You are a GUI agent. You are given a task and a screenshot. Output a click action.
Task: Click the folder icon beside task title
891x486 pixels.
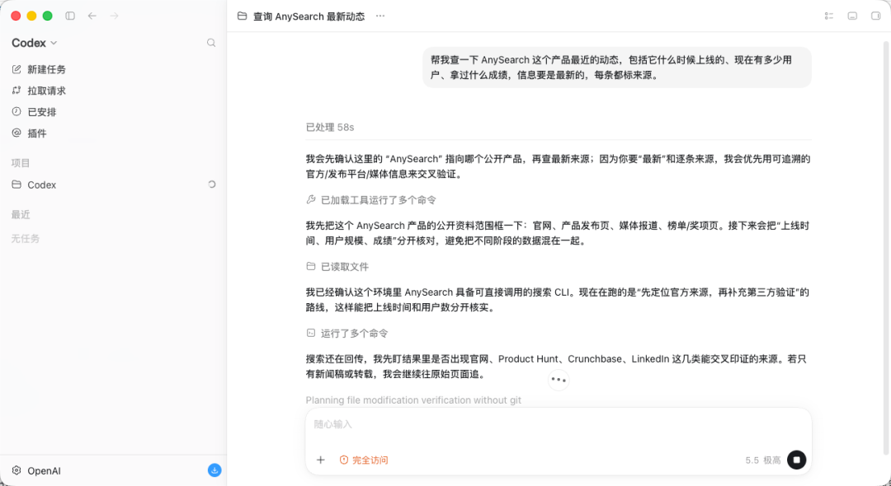click(x=242, y=16)
